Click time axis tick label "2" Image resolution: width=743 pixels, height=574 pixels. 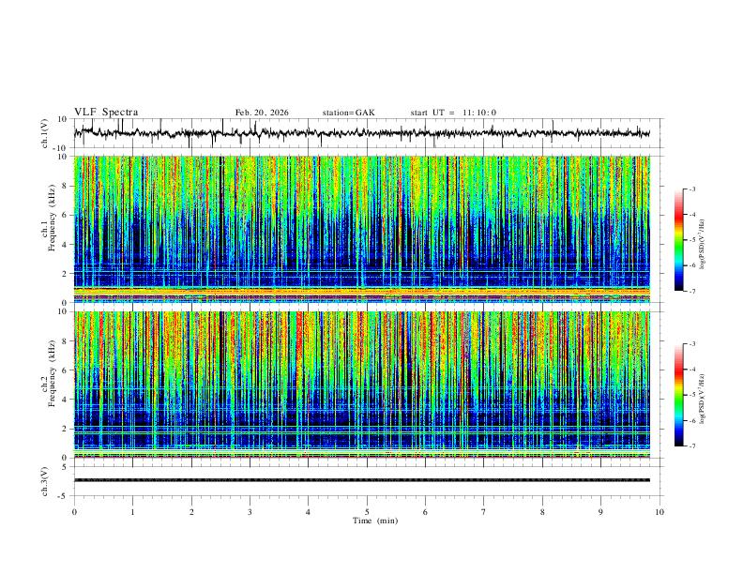[191, 512]
